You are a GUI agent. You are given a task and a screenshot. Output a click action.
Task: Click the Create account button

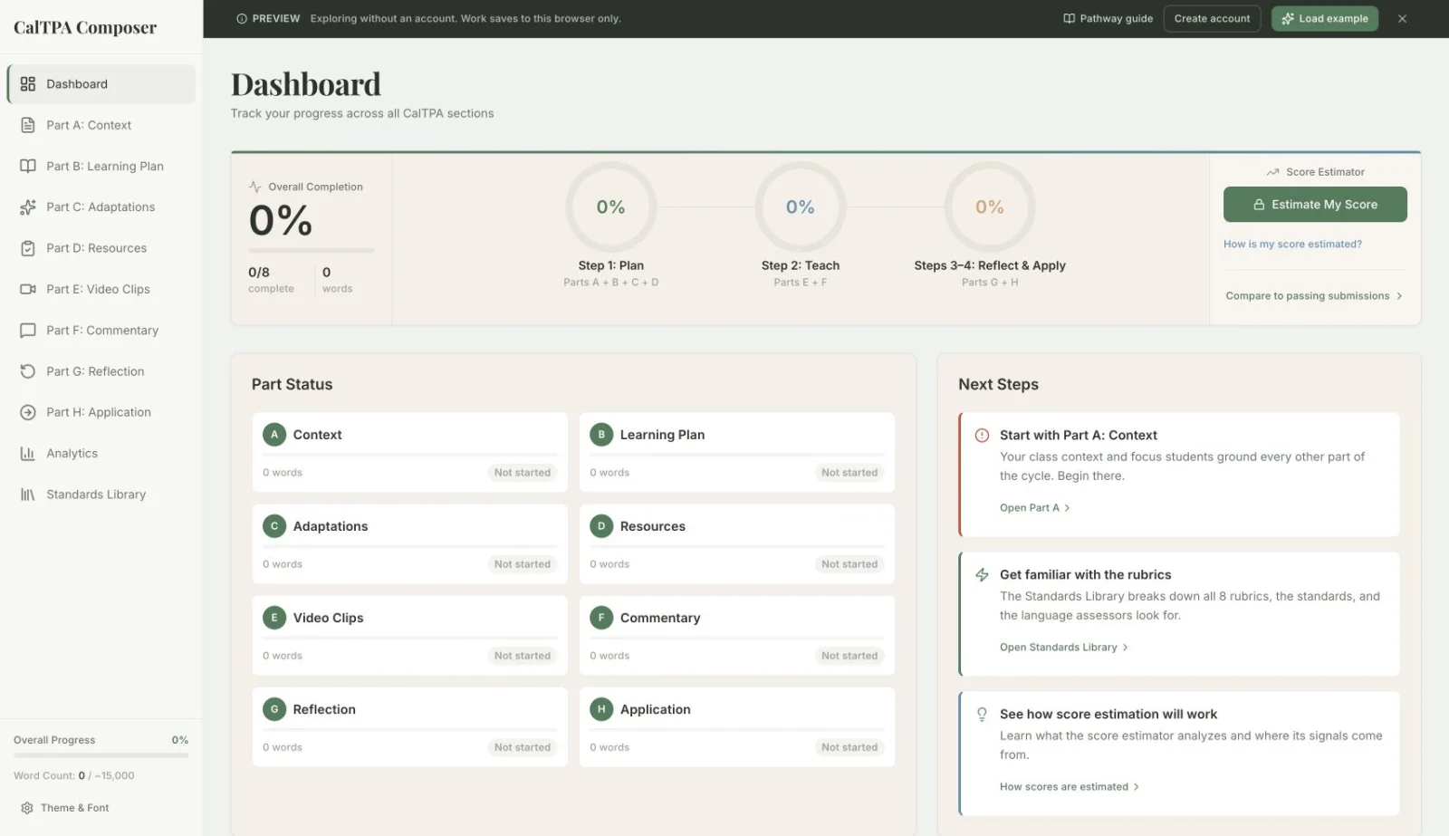tap(1212, 18)
